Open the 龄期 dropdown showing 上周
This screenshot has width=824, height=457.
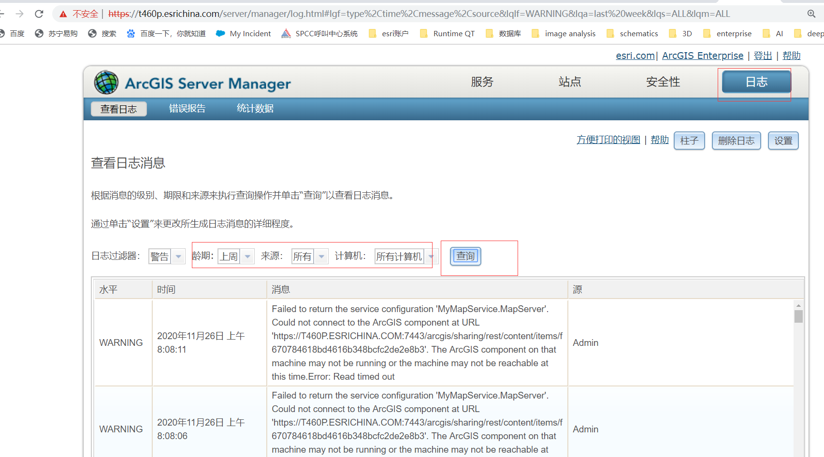pos(247,256)
